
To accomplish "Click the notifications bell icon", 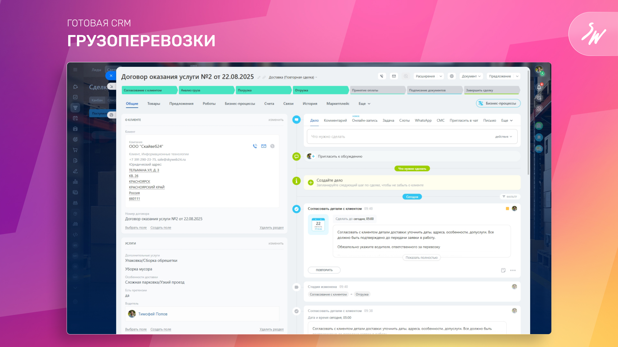I will (539, 87).
